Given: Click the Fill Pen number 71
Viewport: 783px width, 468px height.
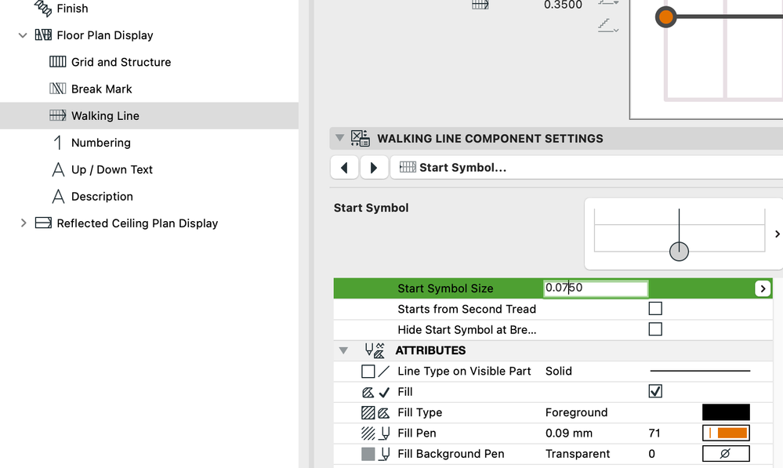Looking at the screenshot, I should 654,433.
